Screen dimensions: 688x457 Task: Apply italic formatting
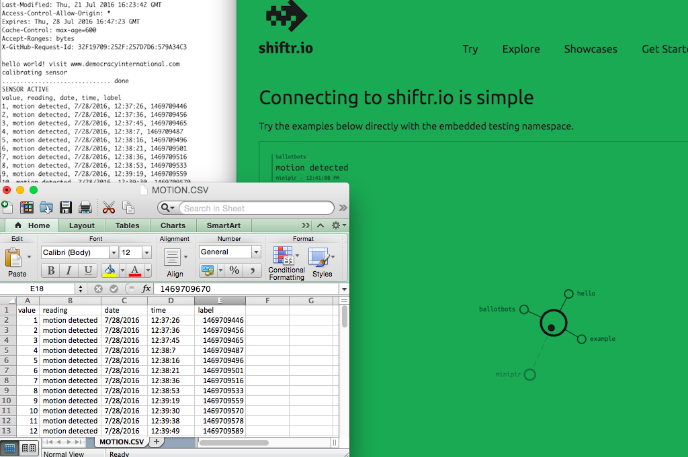(x=69, y=270)
